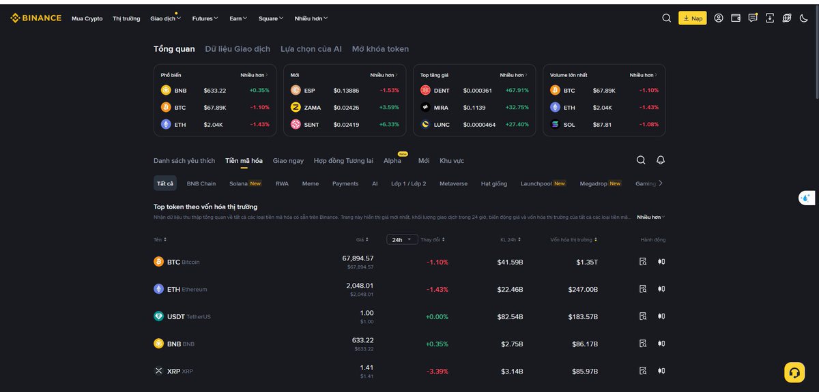Screen dimensions: 819x392
Task: Select Danh sách yêu thích tab
Action: tap(184, 161)
